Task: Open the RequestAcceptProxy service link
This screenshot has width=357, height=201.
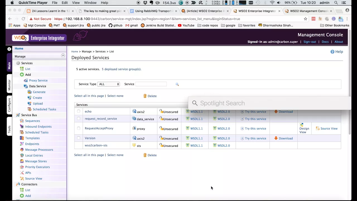Action: (x=99, y=128)
